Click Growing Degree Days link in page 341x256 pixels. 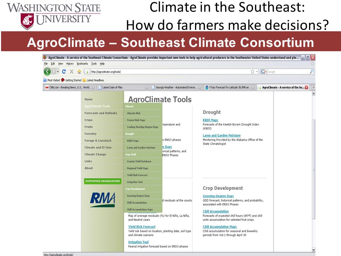pos(218,196)
